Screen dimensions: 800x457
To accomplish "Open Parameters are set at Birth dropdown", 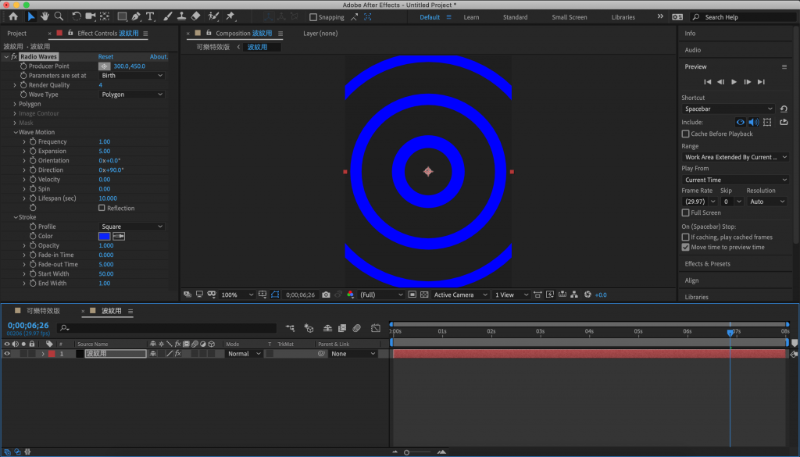I will pyautogui.click(x=131, y=76).
